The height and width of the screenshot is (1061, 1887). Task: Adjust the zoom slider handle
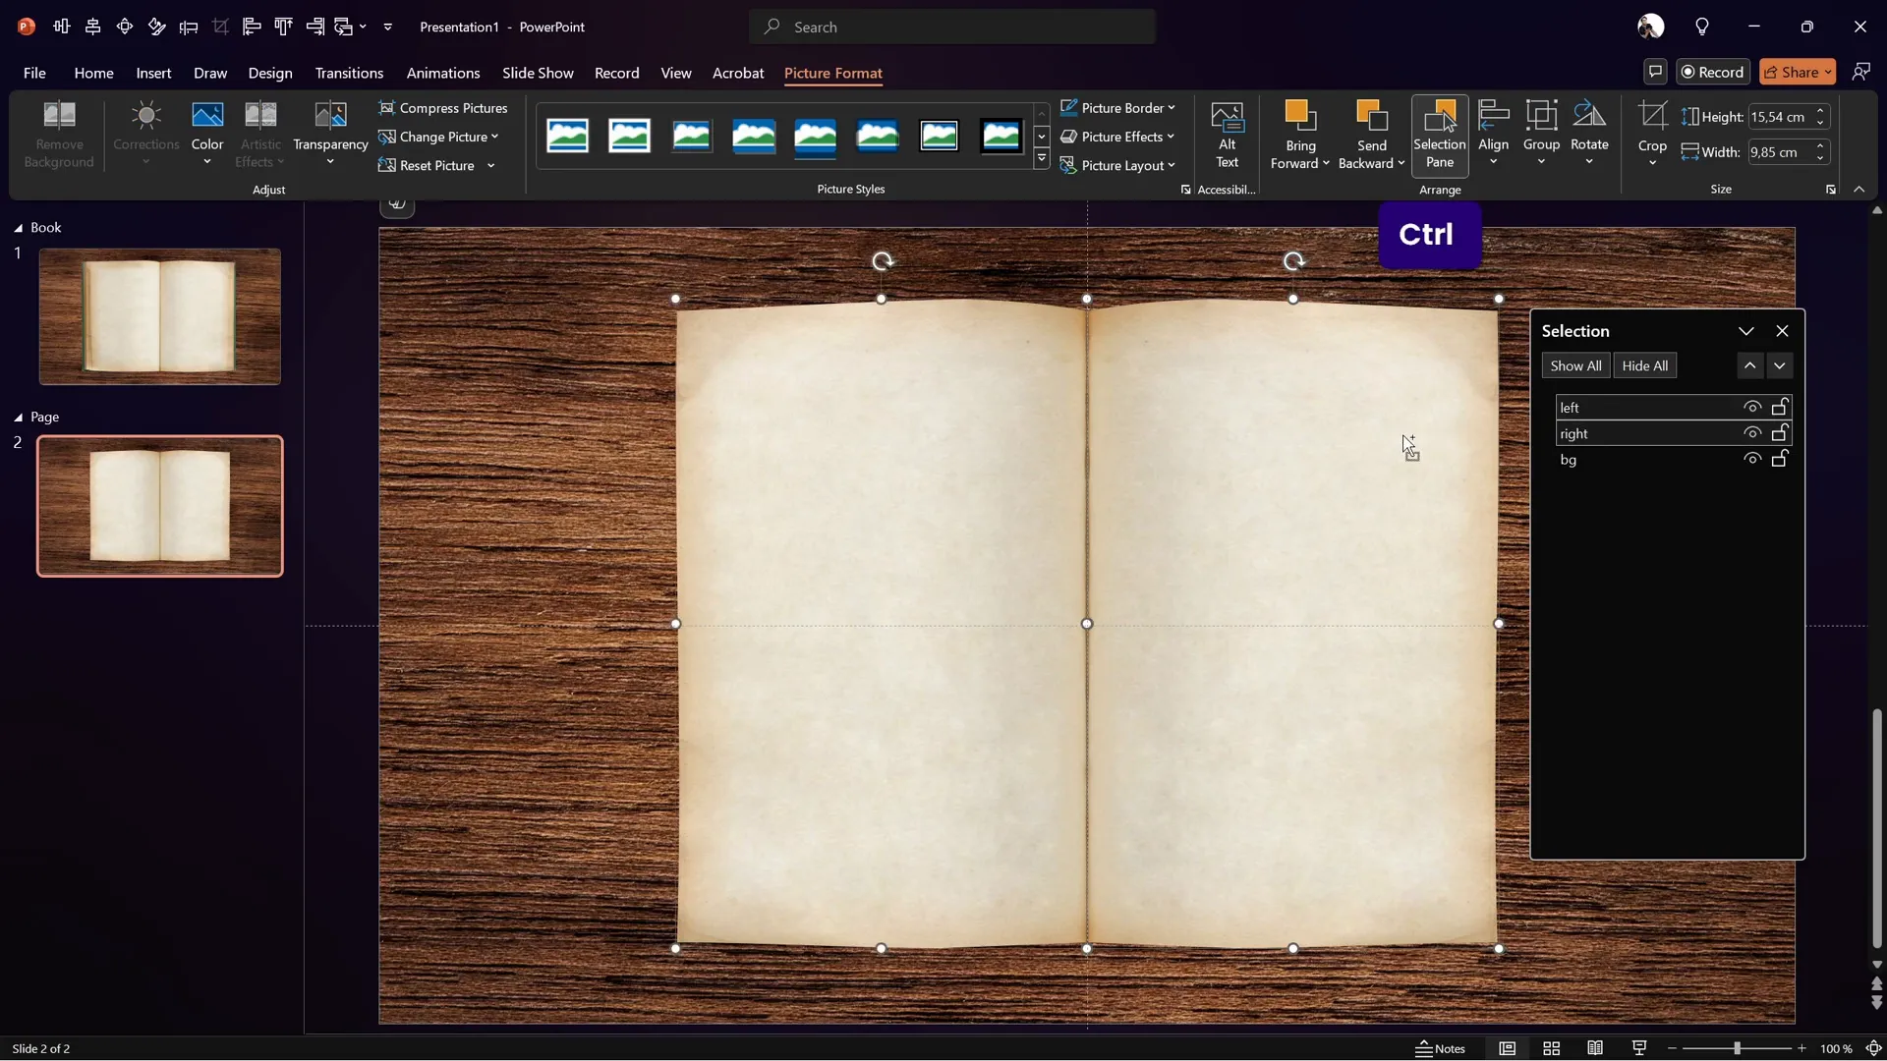coord(1737,1048)
